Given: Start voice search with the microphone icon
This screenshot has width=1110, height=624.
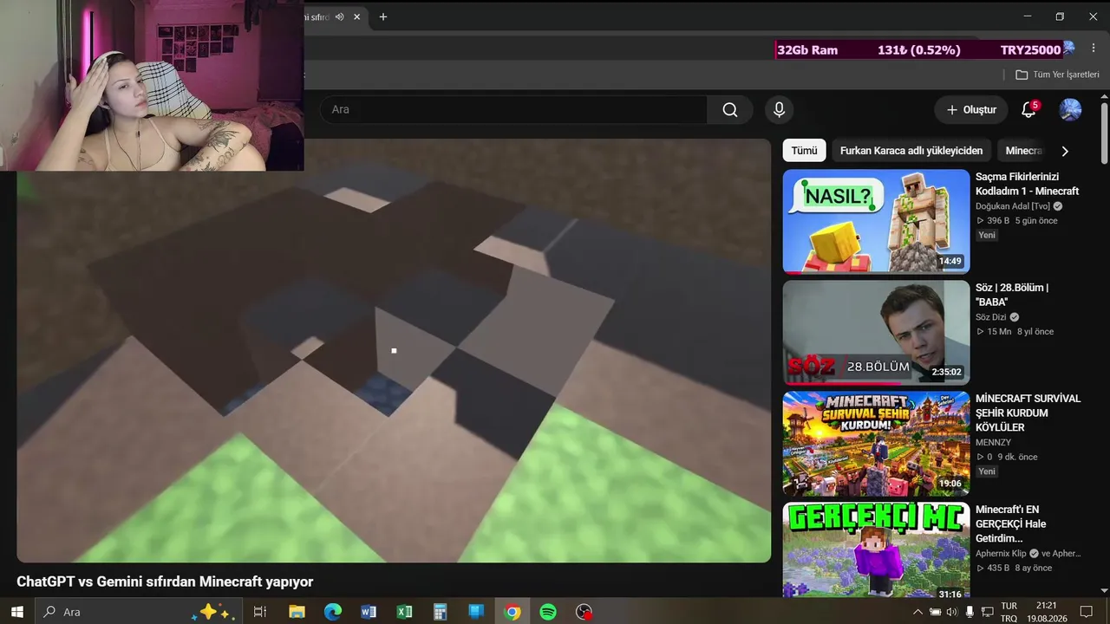Looking at the screenshot, I should [x=779, y=110].
